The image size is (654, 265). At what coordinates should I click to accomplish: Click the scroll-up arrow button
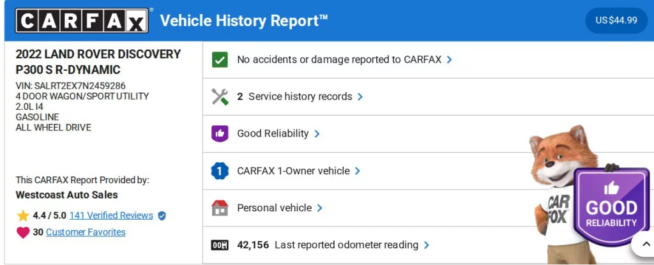point(643,245)
